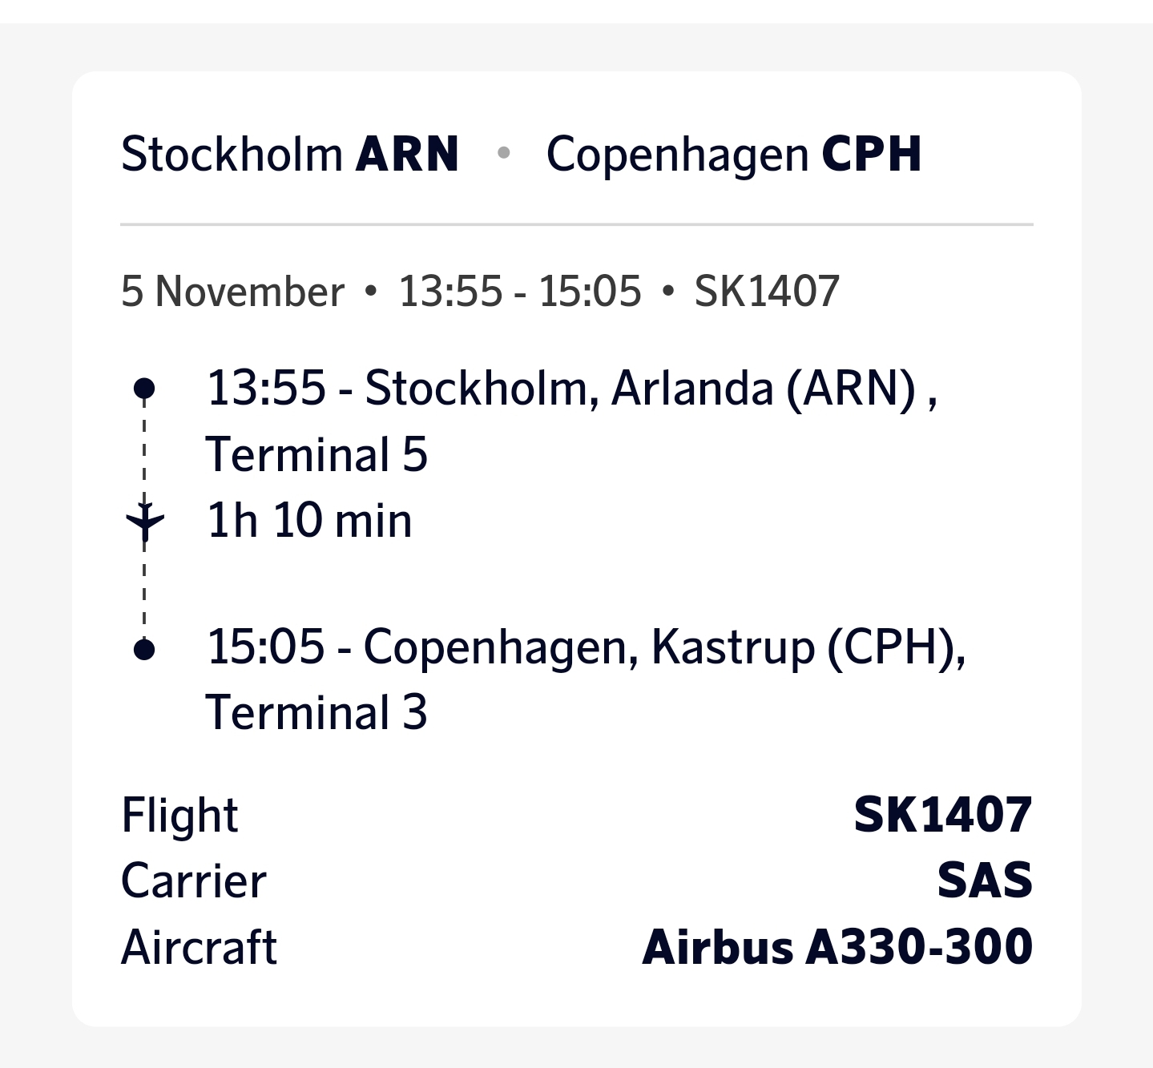Click the Terminal 5 text
This screenshot has width=1153, height=1068.
316,455
